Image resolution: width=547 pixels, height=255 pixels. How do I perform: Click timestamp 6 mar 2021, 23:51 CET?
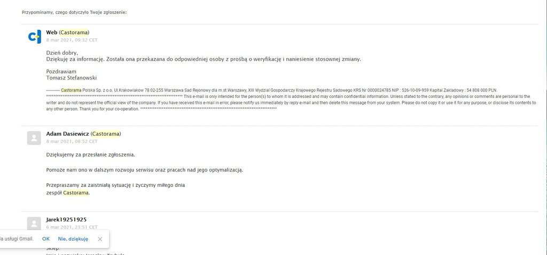[x=72, y=227]
